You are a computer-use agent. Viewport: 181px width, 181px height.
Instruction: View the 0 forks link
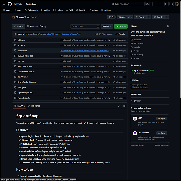135,59
